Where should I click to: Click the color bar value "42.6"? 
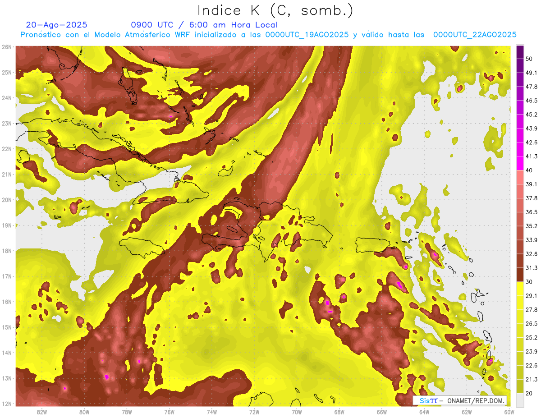click(532, 142)
